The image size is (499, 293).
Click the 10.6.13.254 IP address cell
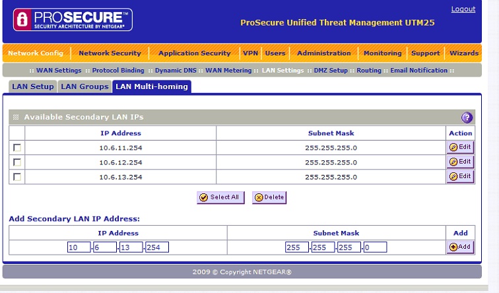click(121, 178)
